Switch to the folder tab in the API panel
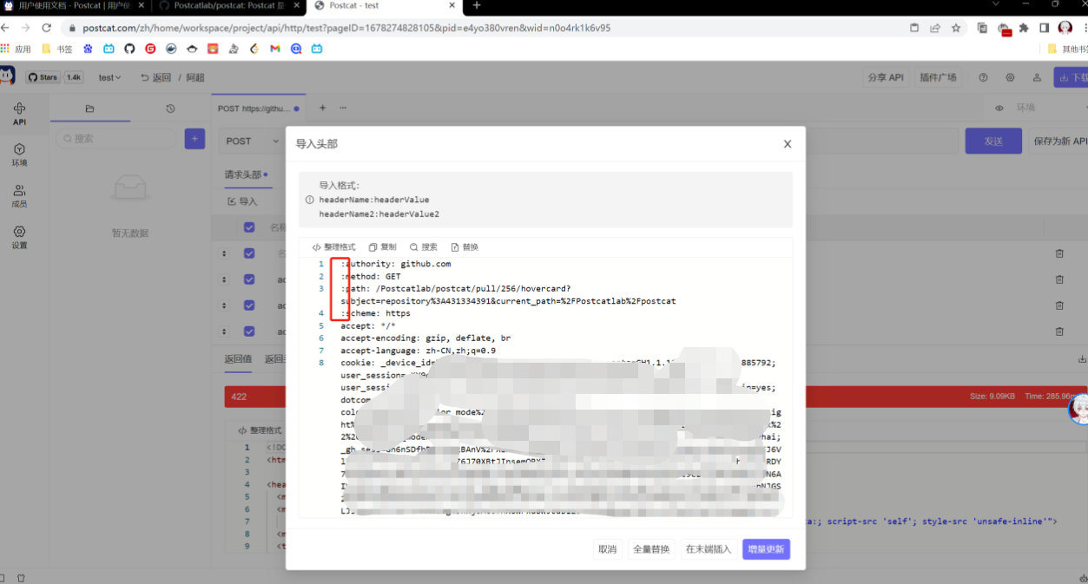This screenshot has width=1088, height=584. tap(89, 108)
